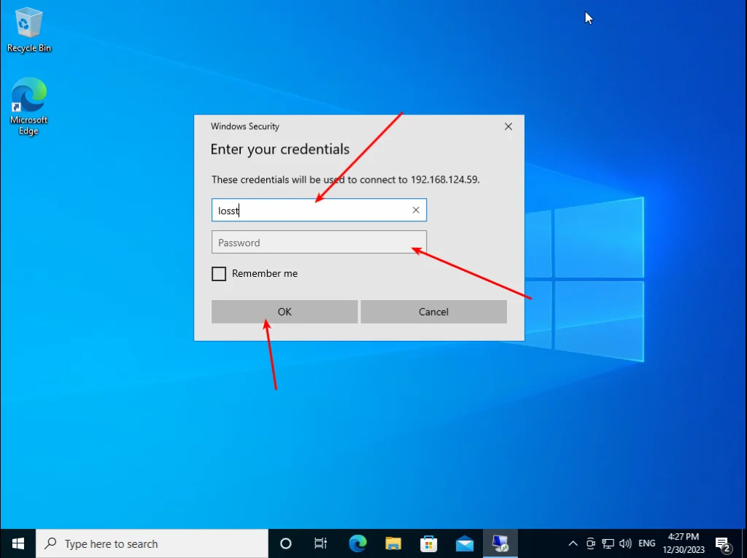Confirm credentials with the OK button
This screenshot has height=558, width=747.
click(285, 312)
